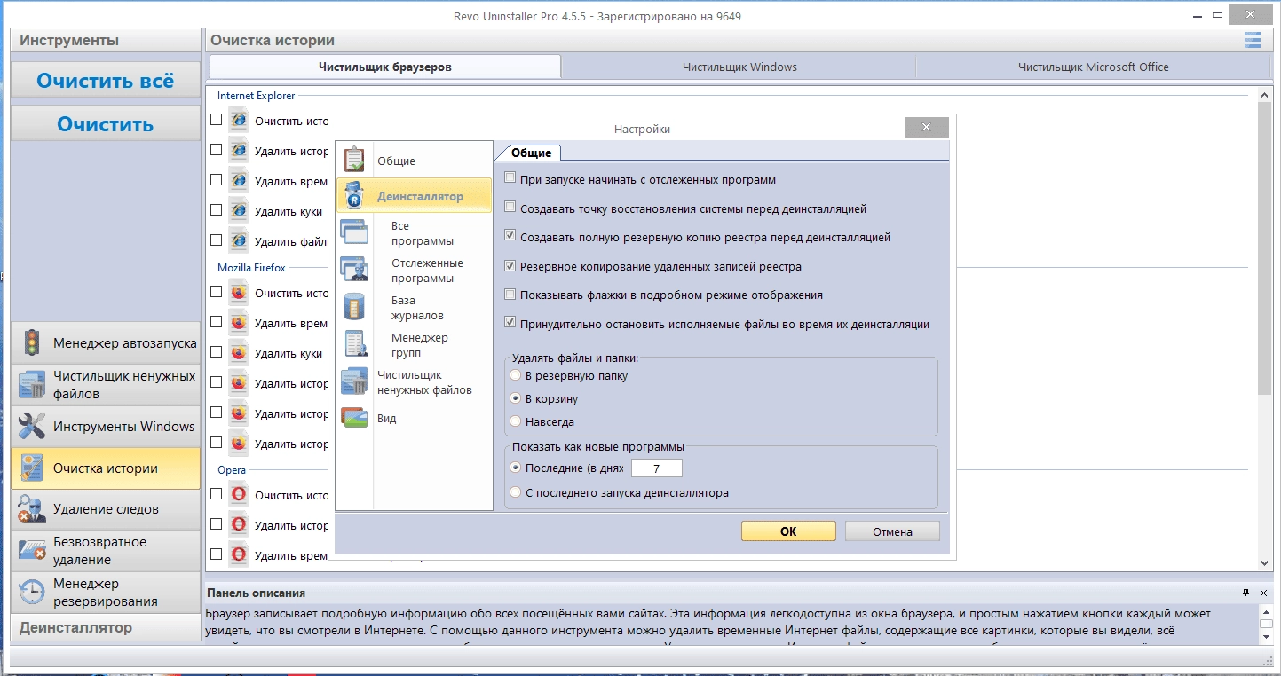Cancel settings with Отмена button
Screen dimensions: 1281x676
892,531
